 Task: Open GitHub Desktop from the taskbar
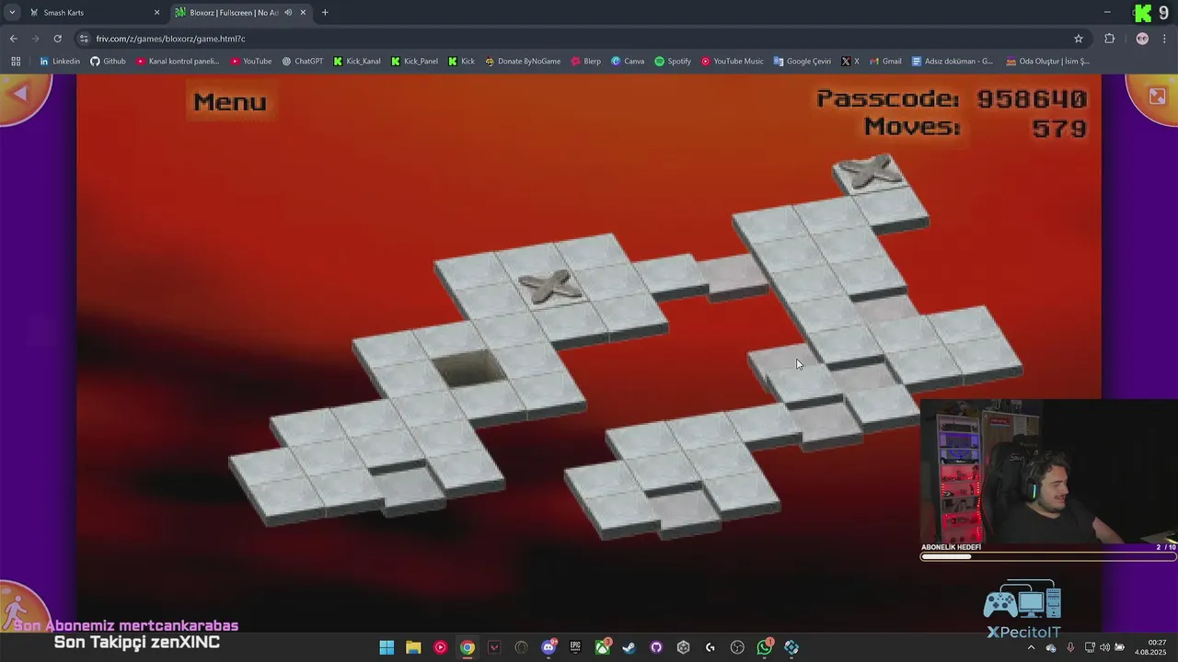coord(656,647)
